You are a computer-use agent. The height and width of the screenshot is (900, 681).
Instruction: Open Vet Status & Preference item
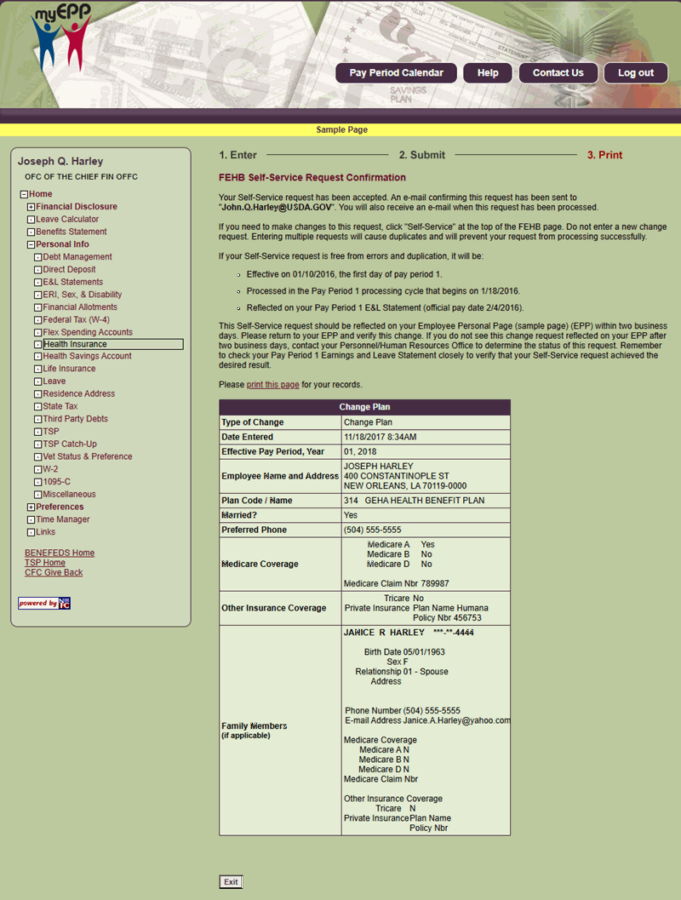(x=88, y=457)
